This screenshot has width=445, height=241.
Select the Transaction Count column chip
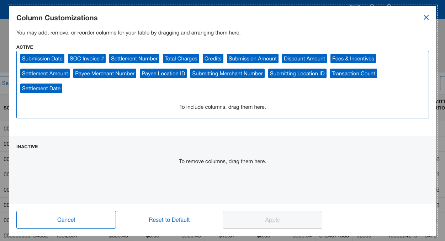click(353, 74)
